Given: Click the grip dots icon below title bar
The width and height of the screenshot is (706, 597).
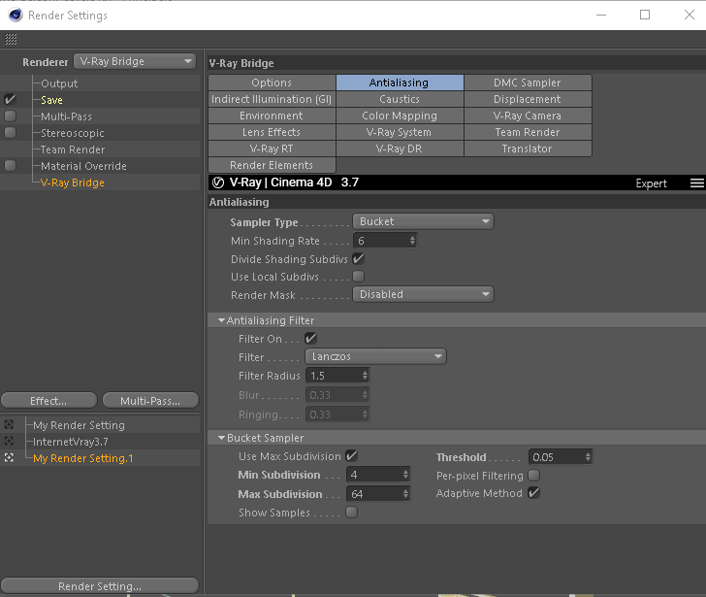Looking at the screenshot, I should coord(11,39).
